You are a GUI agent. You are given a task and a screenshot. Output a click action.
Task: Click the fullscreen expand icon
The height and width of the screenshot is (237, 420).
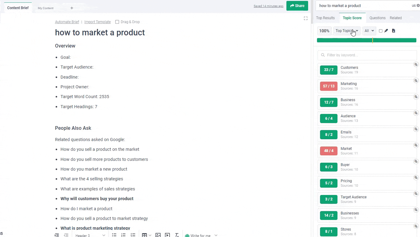coord(305,19)
